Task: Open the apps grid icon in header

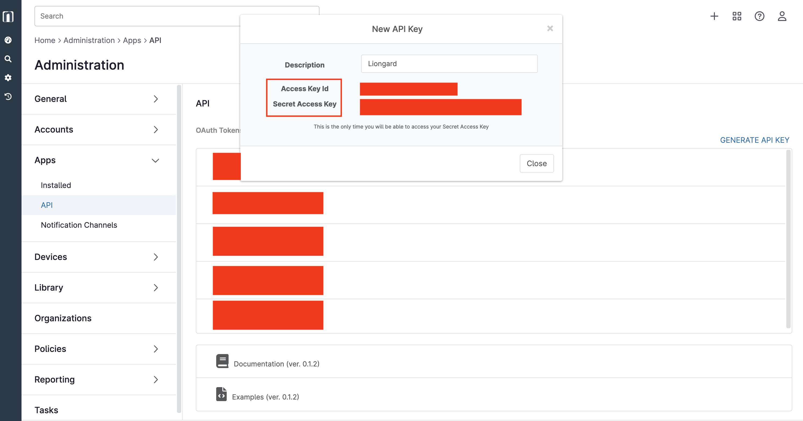Action: 737,16
